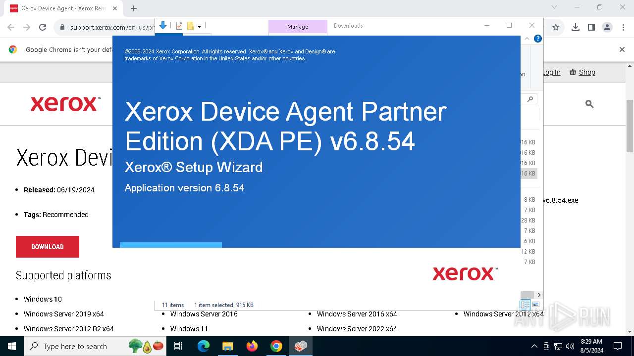Click the Windows 11 list entry
Viewport: 634px width, 356px height.
pos(189,329)
